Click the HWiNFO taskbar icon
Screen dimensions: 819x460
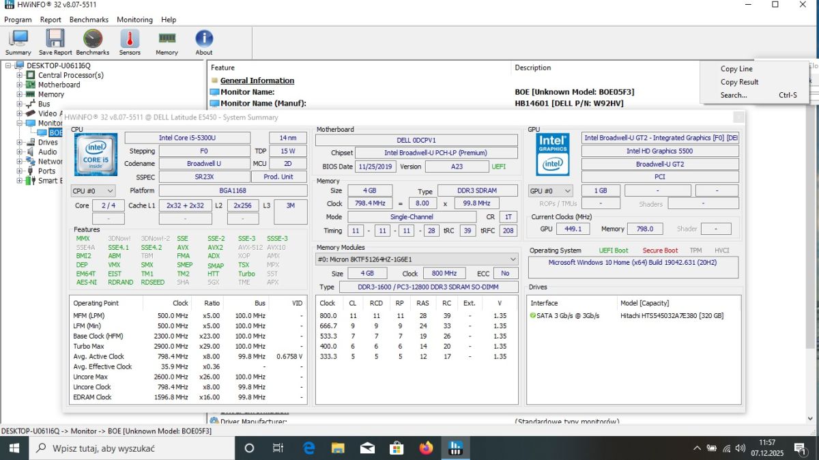(x=456, y=448)
